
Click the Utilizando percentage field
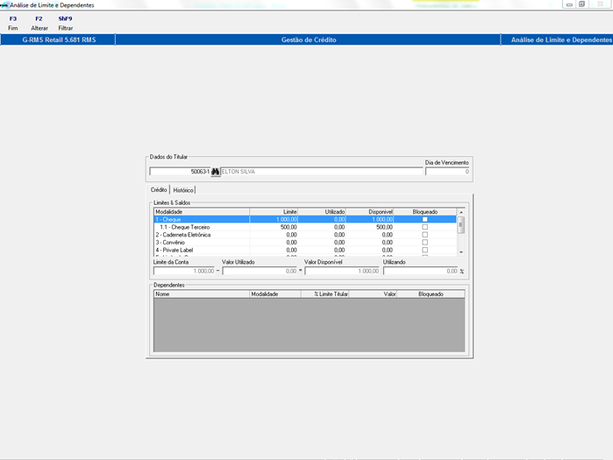pos(420,271)
